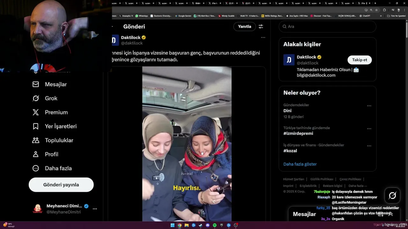Open more options for #izmirdepremi trend
408x229 pixels.
coord(369,129)
